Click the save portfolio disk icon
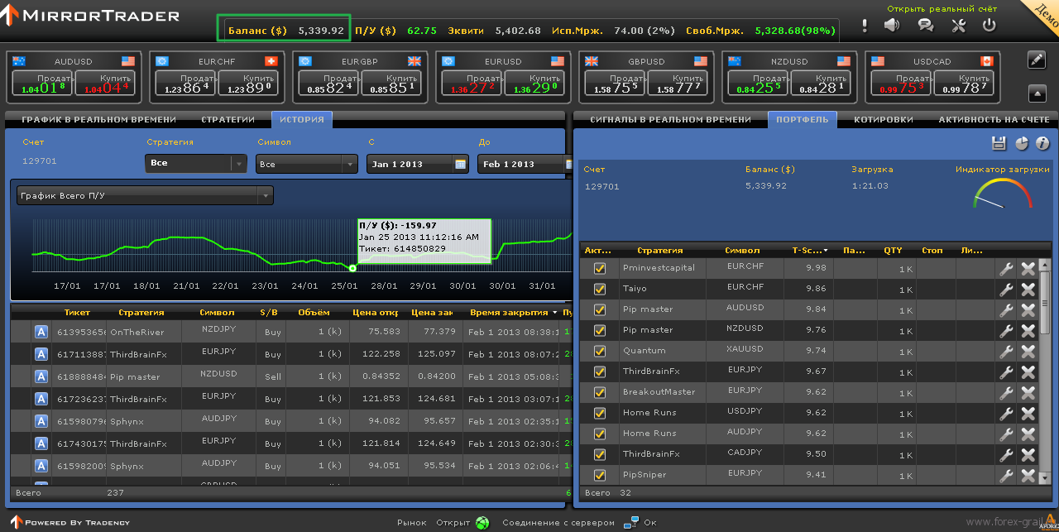This screenshot has height=532, width=1059. click(999, 143)
